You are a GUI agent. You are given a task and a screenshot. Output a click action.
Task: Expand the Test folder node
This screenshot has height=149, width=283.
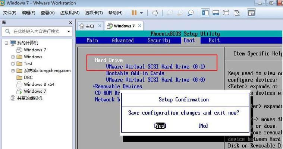[x=13, y=64]
